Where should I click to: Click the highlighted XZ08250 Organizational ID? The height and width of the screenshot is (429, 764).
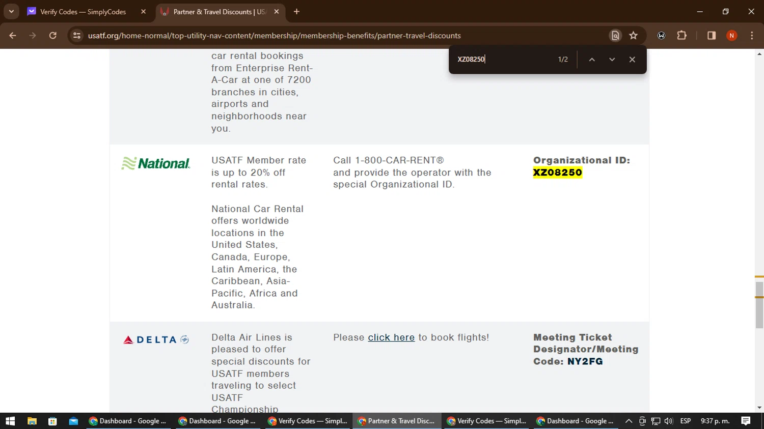558,173
